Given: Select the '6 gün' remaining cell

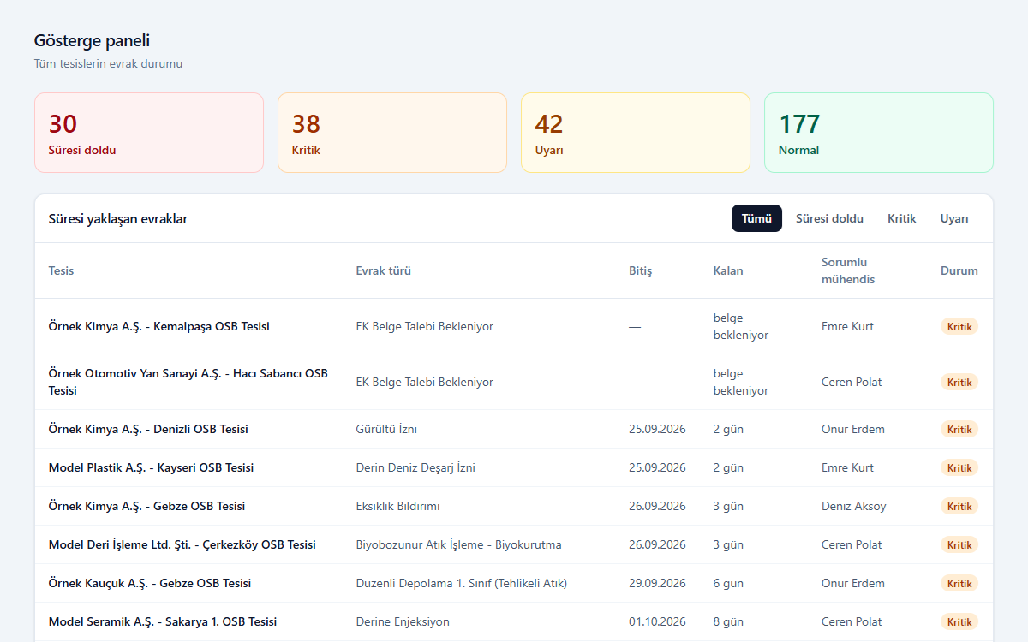Looking at the screenshot, I should pyautogui.click(x=728, y=583).
